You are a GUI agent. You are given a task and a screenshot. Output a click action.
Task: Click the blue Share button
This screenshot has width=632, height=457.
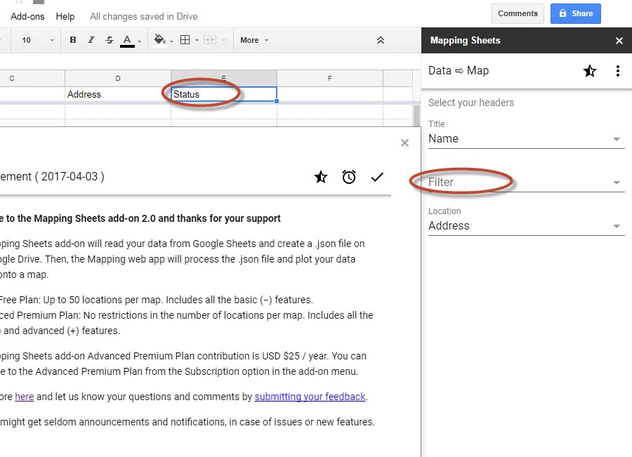576,14
